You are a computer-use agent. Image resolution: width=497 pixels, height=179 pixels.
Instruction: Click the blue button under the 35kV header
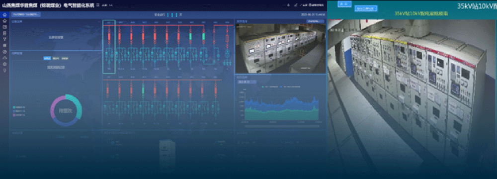tap(366, 8)
